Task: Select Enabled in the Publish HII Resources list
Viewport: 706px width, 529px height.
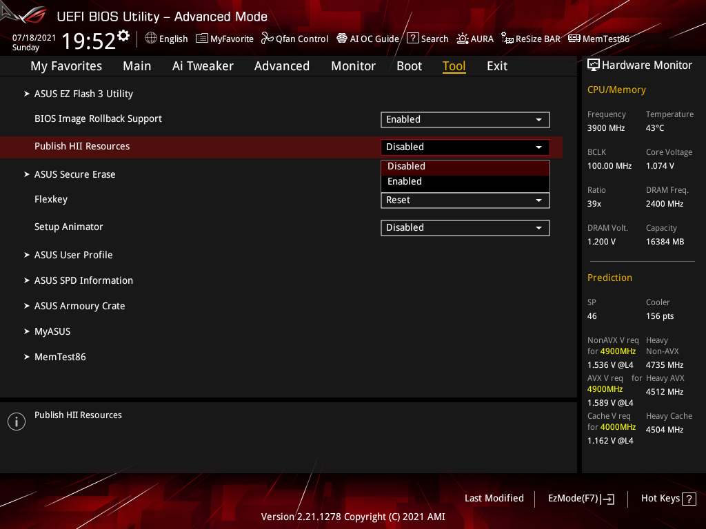Action: [465, 181]
